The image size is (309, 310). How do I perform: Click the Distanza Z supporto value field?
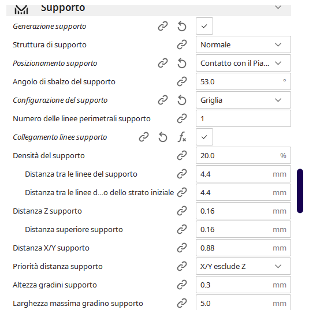pos(243,211)
